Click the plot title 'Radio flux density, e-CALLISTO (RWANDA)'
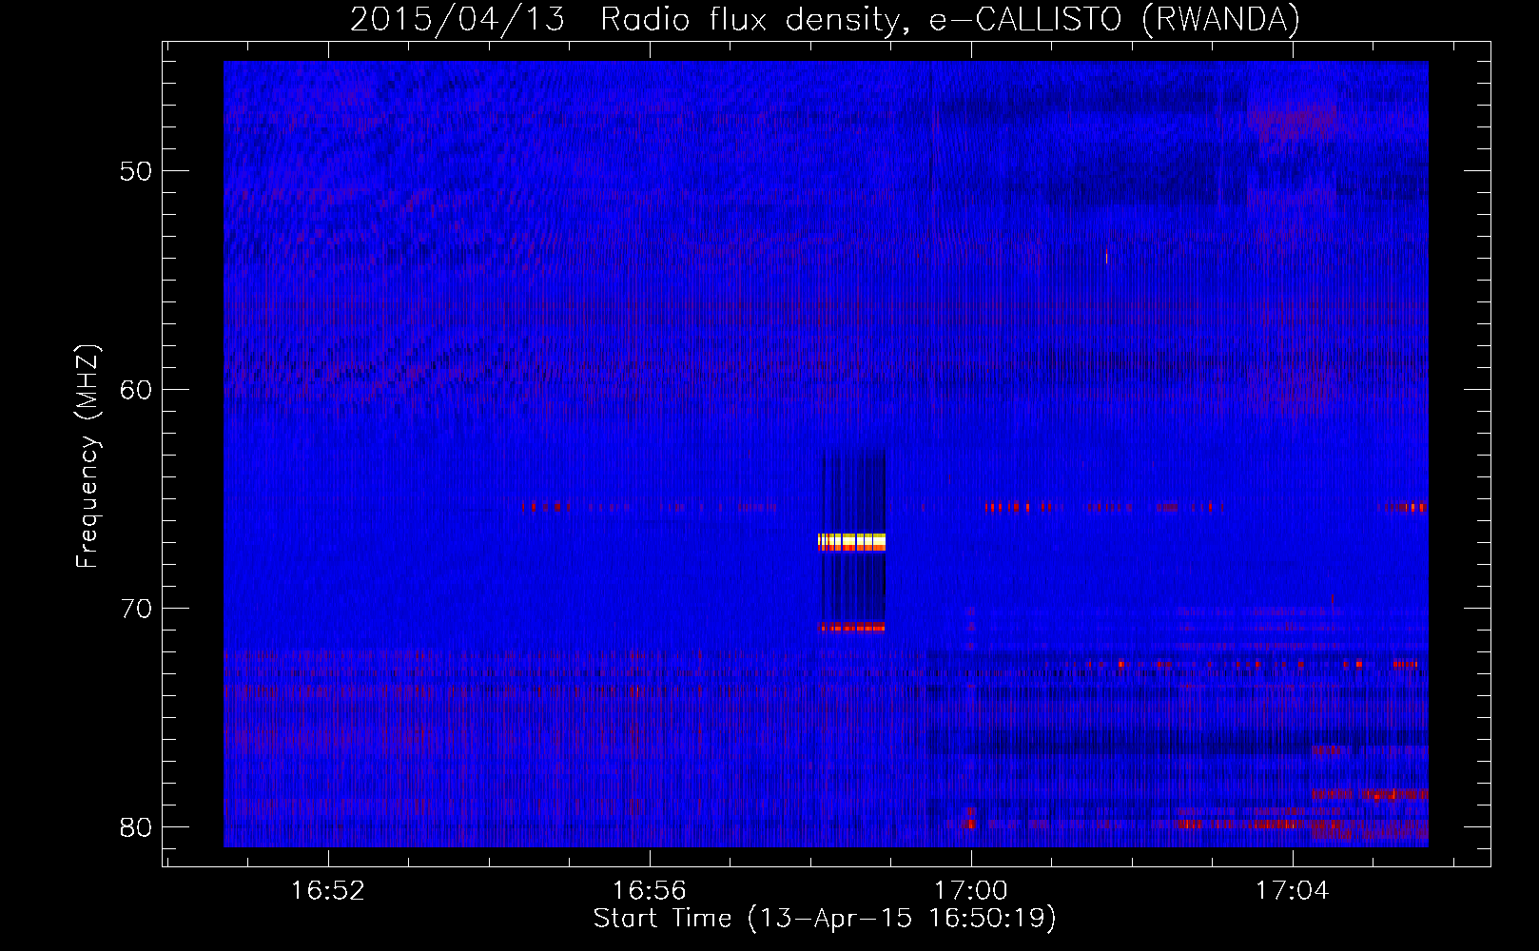Image resolution: width=1539 pixels, height=951 pixels. [x=949, y=19]
